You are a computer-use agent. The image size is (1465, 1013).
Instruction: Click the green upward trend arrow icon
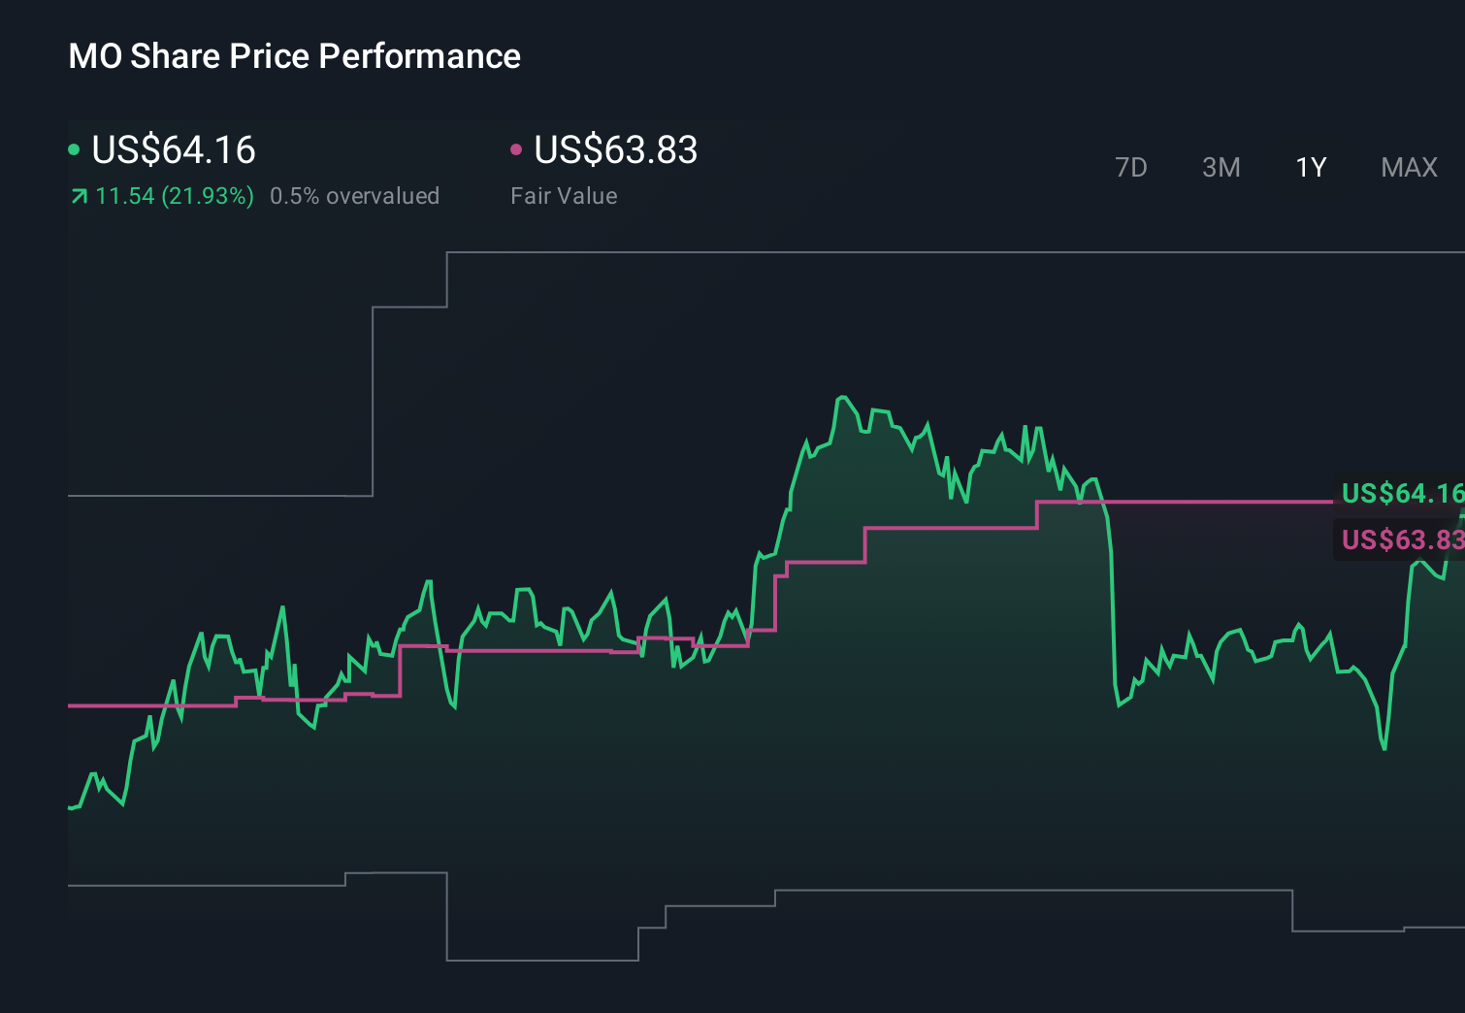[79, 196]
